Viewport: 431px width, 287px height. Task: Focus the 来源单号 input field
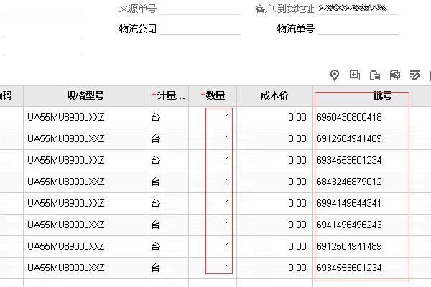[200, 9]
